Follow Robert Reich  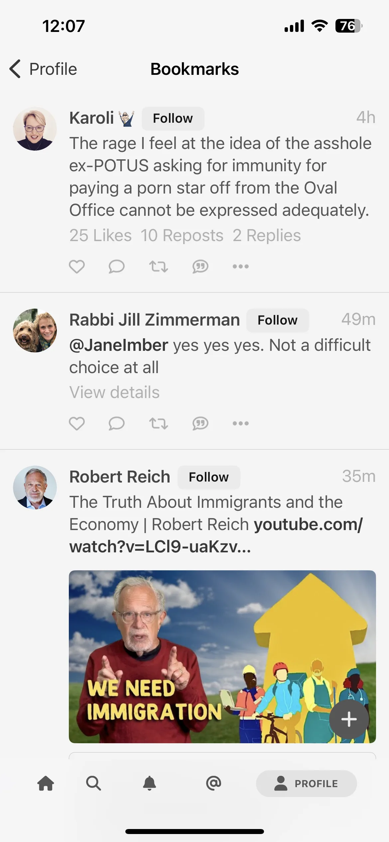coord(209,477)
